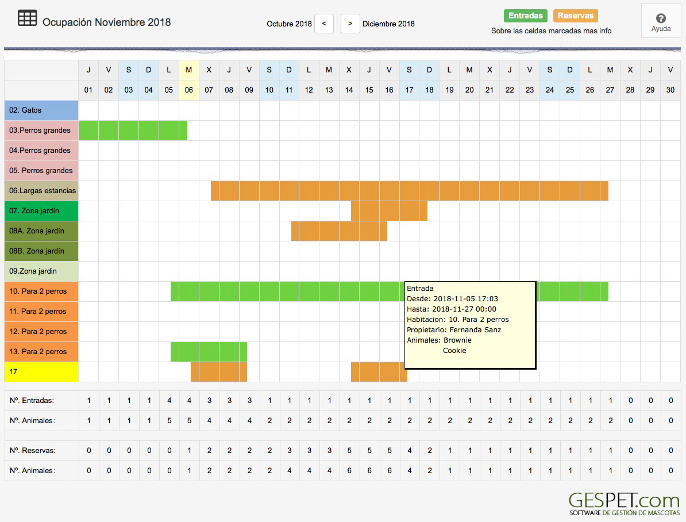The width and height of the screenshot is (686, 522).
Task: Click the occupancy calendar grid icon
Action: 27,18
